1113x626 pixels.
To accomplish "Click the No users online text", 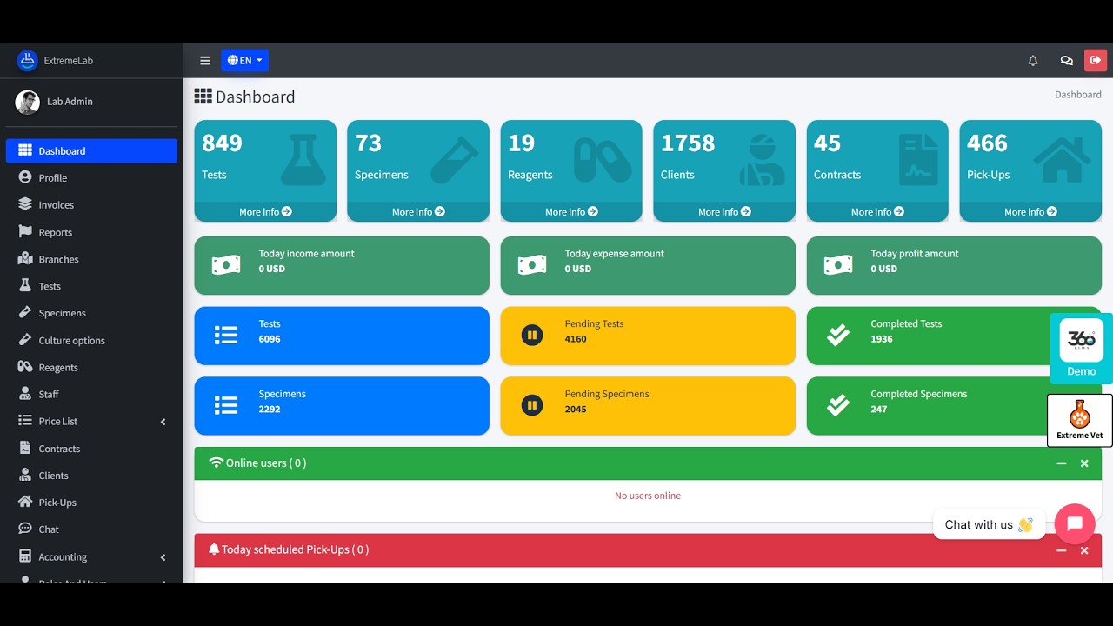I will pyautogui.click(x=648, y=496).
